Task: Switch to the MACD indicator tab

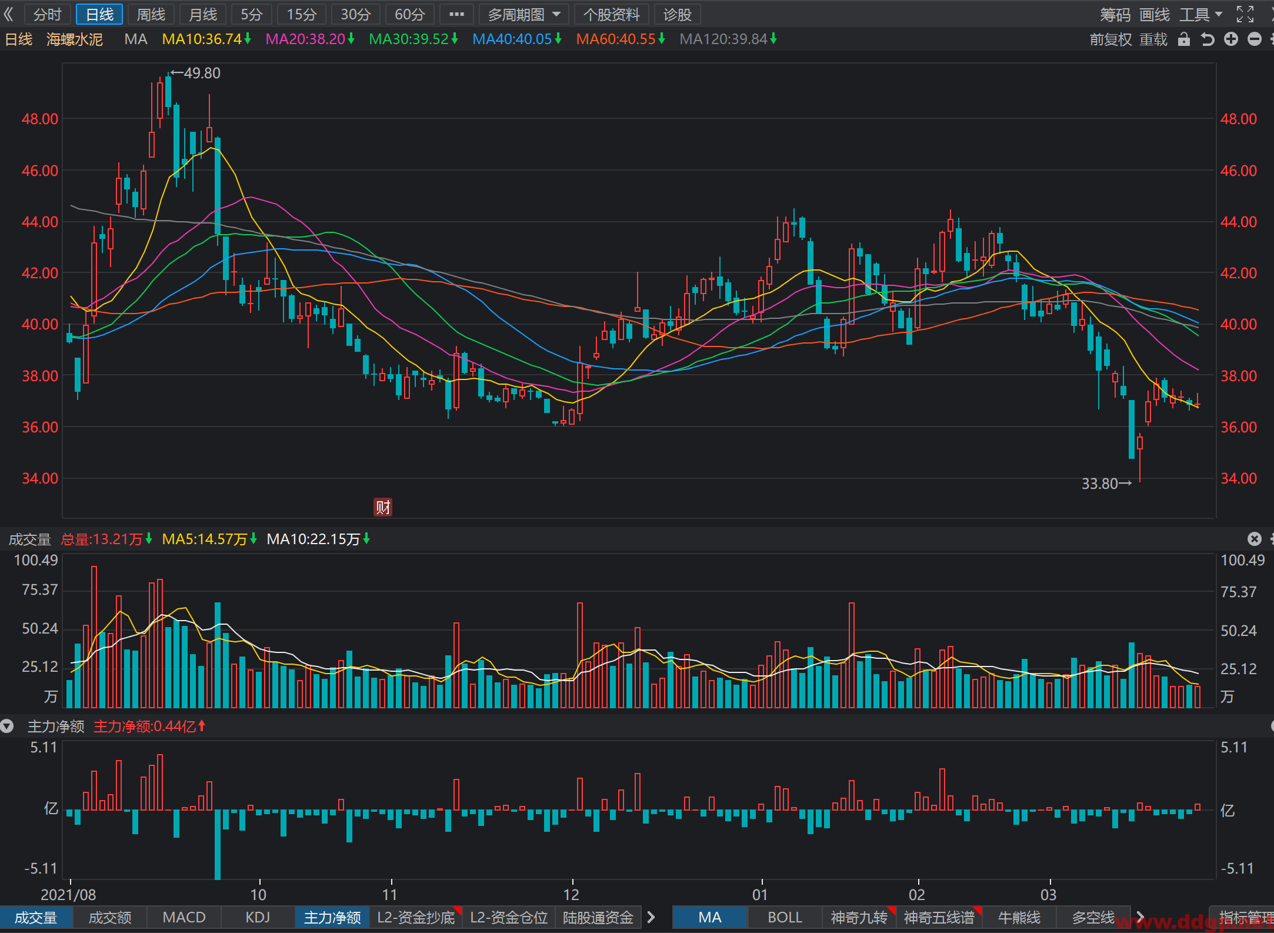Action: tap(184, 917)
